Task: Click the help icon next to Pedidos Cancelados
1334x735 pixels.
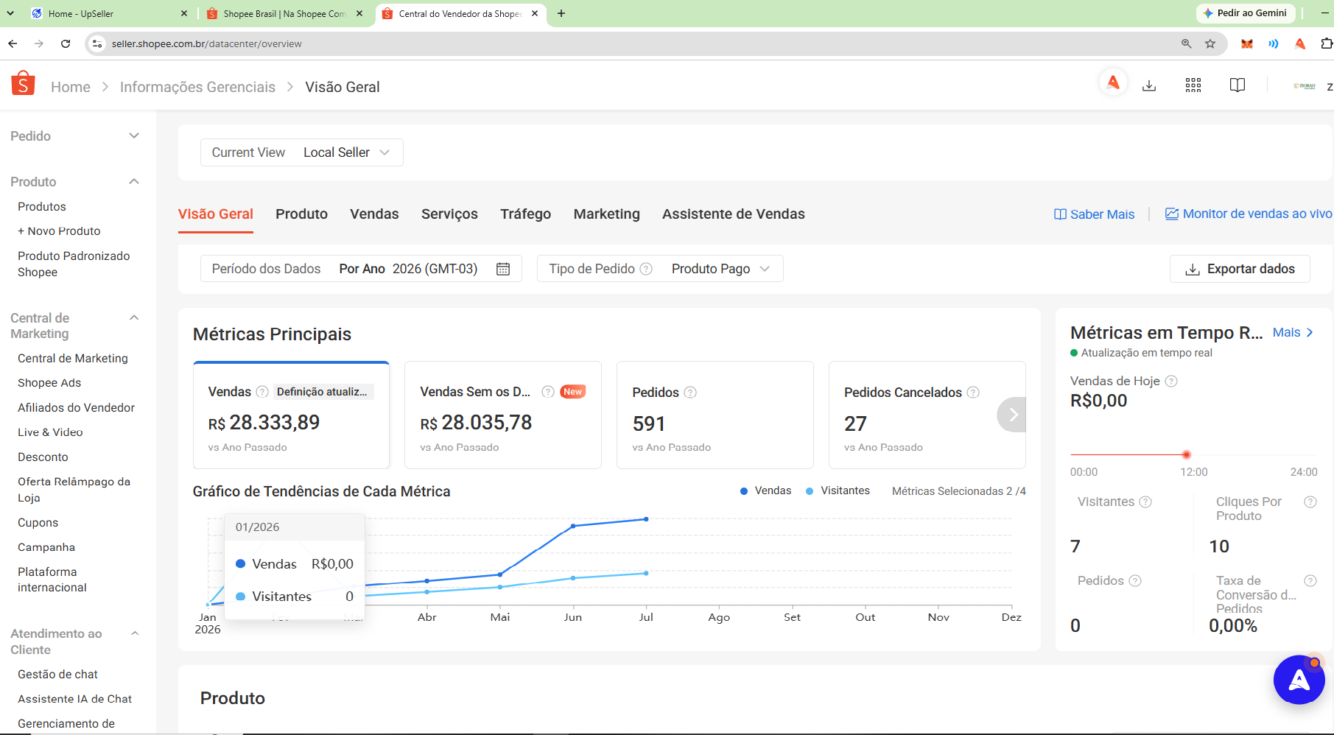Action: click(973, 393)
